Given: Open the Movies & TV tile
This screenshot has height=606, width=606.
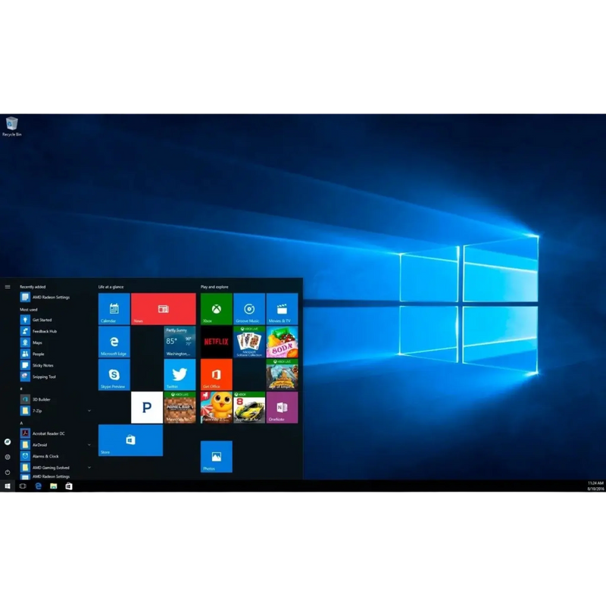Looking at the screenshot, I should click(281, 309).
